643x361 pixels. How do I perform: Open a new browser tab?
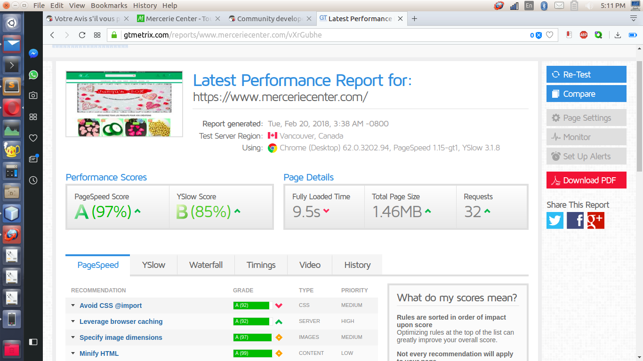click(x=414, y=19)
